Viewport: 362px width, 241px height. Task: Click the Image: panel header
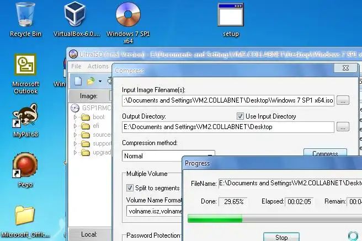click(x=89, y=96)
